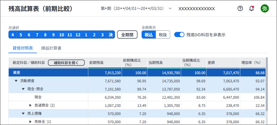Screen dimensions: 277x125
Task: Select month 12 in the month selector
Action: click(78, 35)
